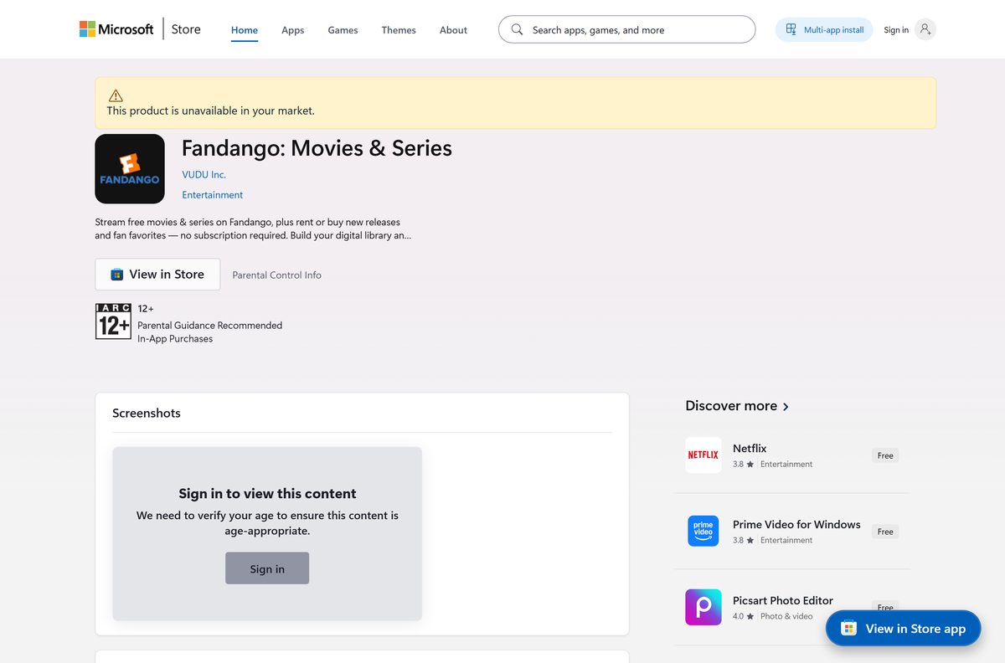Open the Entertainment category link
Screen dimensions: 1005x663
click(x=213, y=195)
